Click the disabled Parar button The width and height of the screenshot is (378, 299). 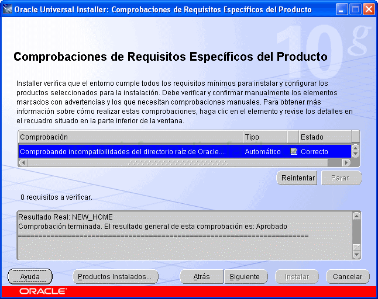pos(341,178)
